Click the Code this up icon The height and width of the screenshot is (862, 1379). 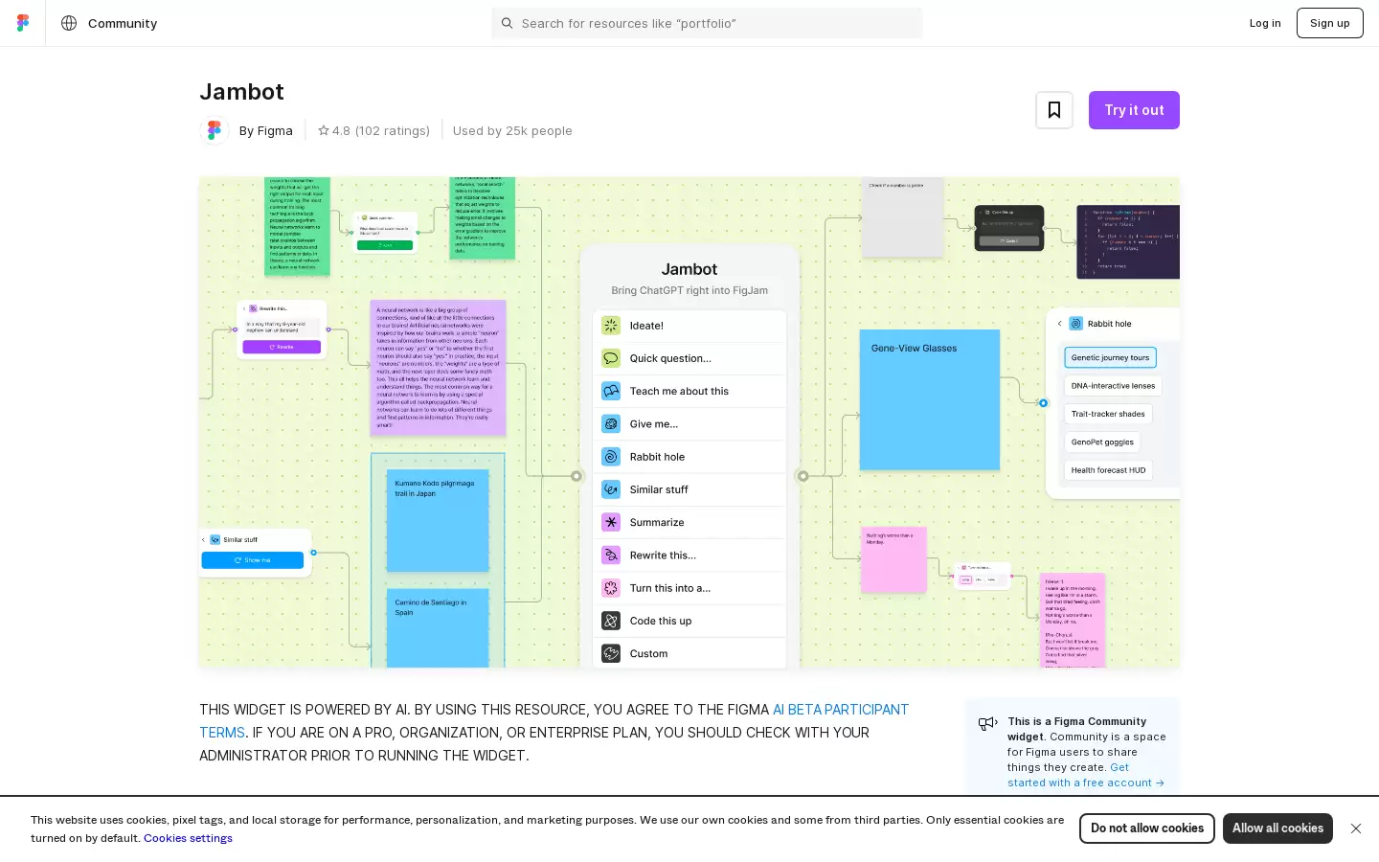click(611, 621)
